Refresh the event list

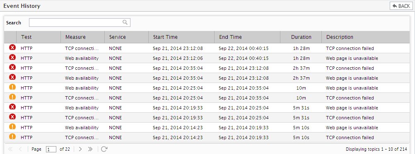[x=104, y=149]
